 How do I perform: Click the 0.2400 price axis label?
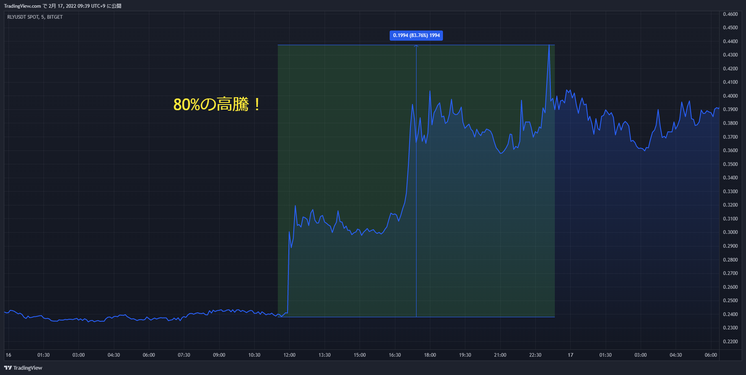click(730, 314)
